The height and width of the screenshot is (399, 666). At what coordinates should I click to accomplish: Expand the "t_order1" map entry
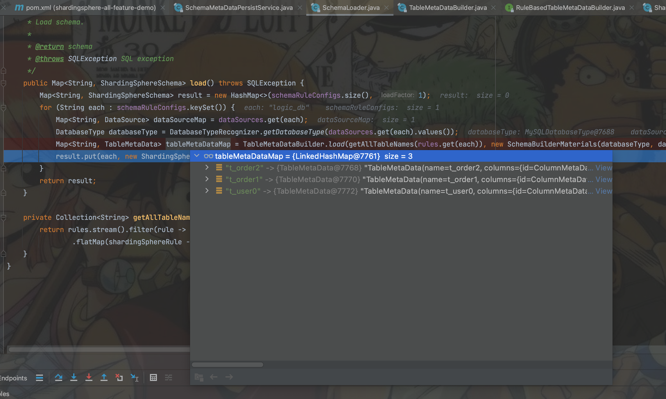click(x=207, y=179)
